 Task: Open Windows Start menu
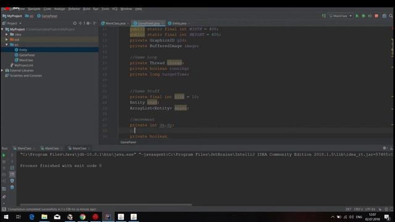point(6,216)
